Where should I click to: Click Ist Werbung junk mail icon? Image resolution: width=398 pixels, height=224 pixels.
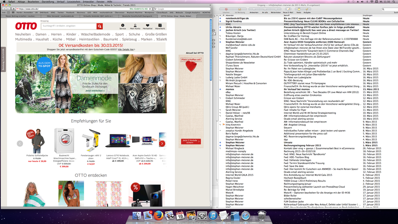[240, 9]
